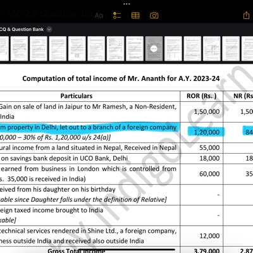Image resolution: width=253 pixels, height=253 pixels.
Task: Tap the ROR (Rs.) column header
Action: click(202, 96)
